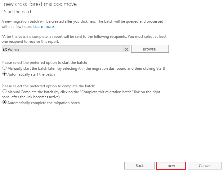Cancel the cross-forest mailbox move
The height and width of the screenshot is (171, 224).
(x=204, y=166)
